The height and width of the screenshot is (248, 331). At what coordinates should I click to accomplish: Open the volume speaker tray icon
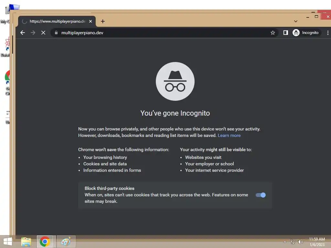tap(300, 242)
